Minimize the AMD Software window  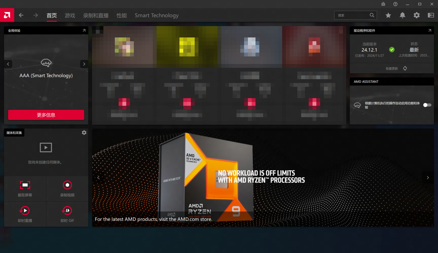click(408, 4)
